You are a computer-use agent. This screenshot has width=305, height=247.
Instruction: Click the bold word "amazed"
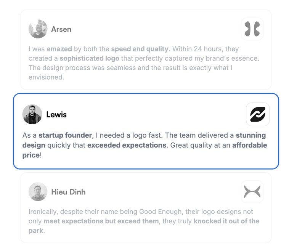58,49
